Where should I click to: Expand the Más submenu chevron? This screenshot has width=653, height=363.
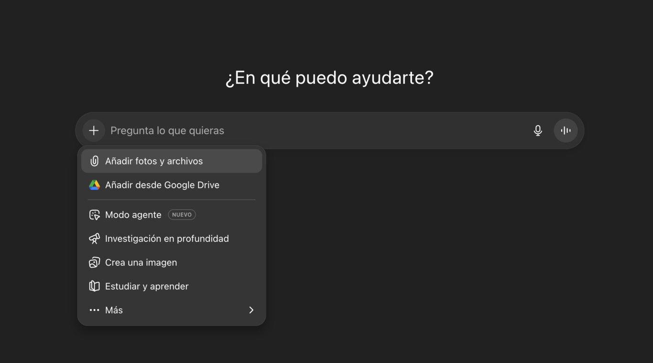tap(251, 310)
